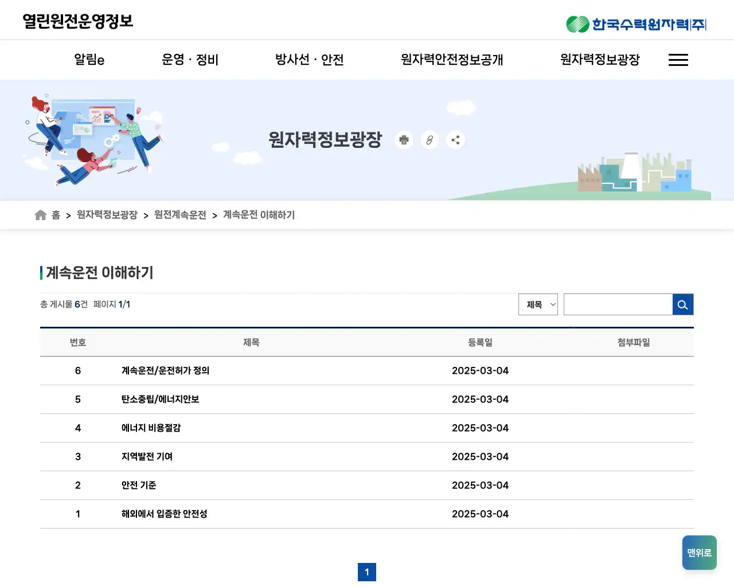Click row number 4 cell
The image size is (734, 587).
point(78,428)
